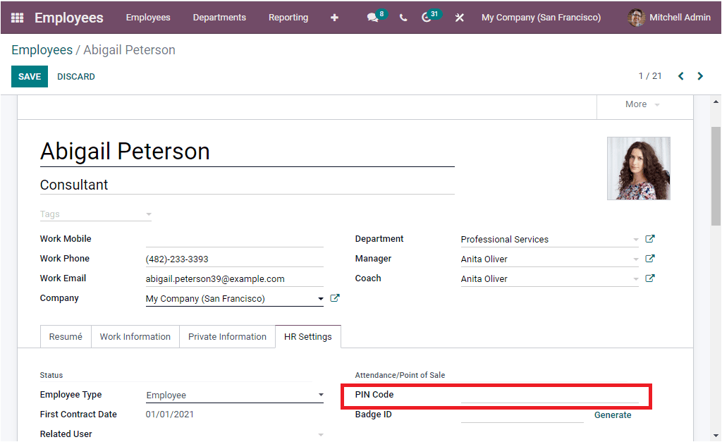
Task: Open the More dropdown menu
Action: coord(637,104)
